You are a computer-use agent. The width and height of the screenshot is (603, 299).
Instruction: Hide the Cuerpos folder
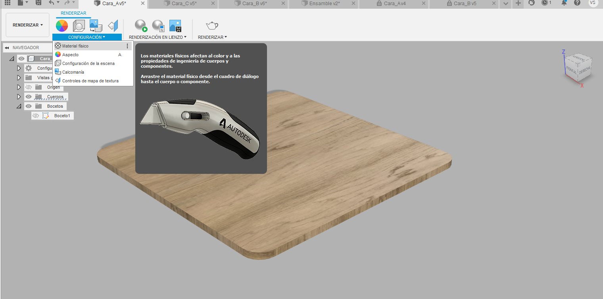click(x=29, y=97)
